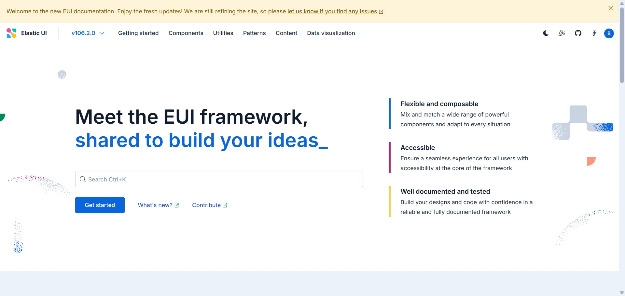The height and width of the screenshot is (296, 625).
Task: Open the Data visualization menu
Action: 331,33
